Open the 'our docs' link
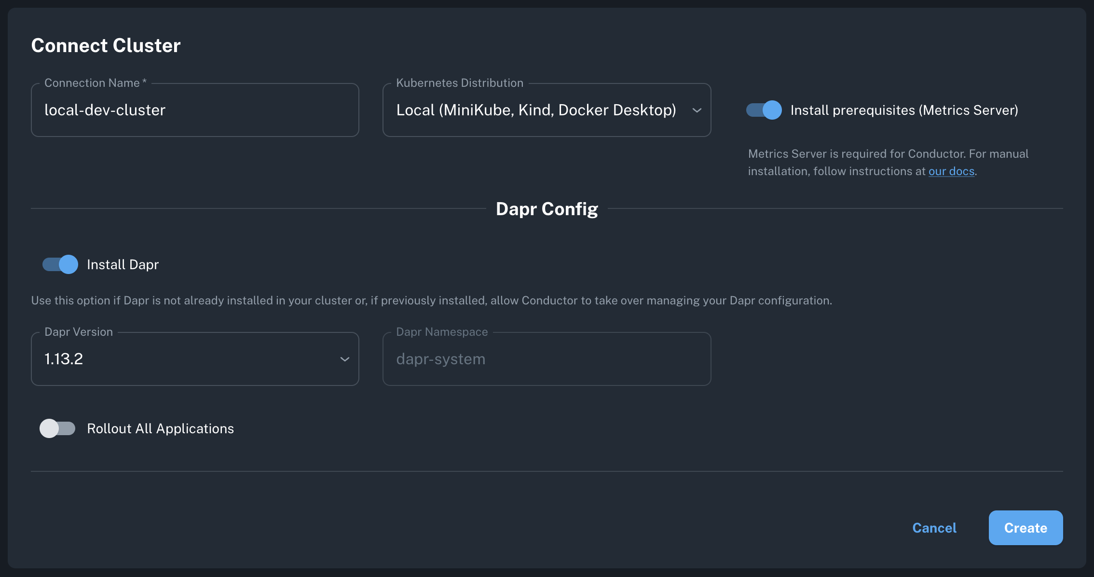The image size is (1094, 577). pos(951,171)
